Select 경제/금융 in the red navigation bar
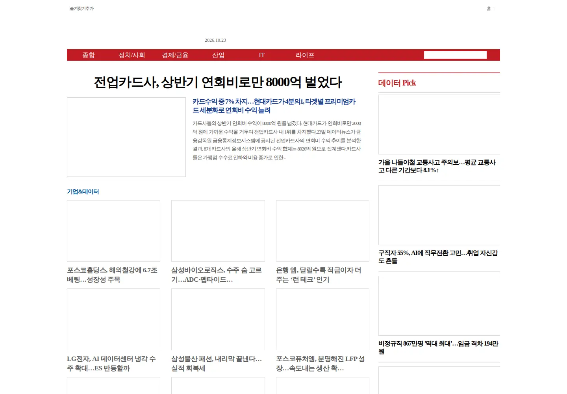The width and height of the screenshot is (567, 394). point(175,55)
